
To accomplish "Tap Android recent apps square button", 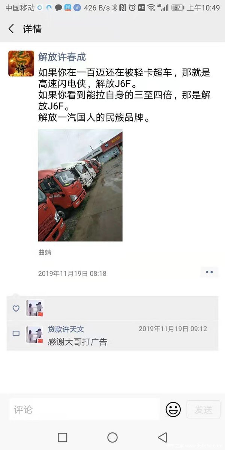I will click(63, 437).
